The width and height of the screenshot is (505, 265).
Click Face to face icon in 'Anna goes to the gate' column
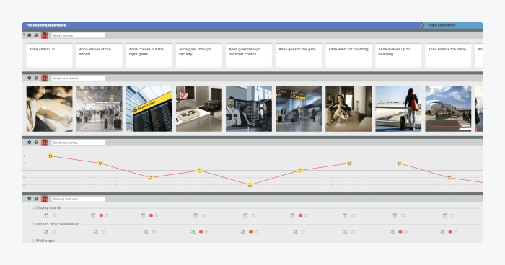tap(295, 232)
